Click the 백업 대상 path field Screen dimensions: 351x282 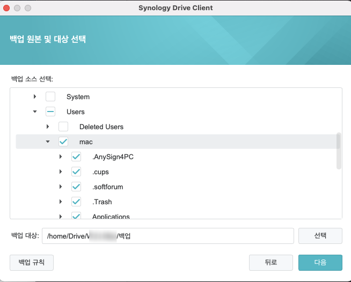168,236
